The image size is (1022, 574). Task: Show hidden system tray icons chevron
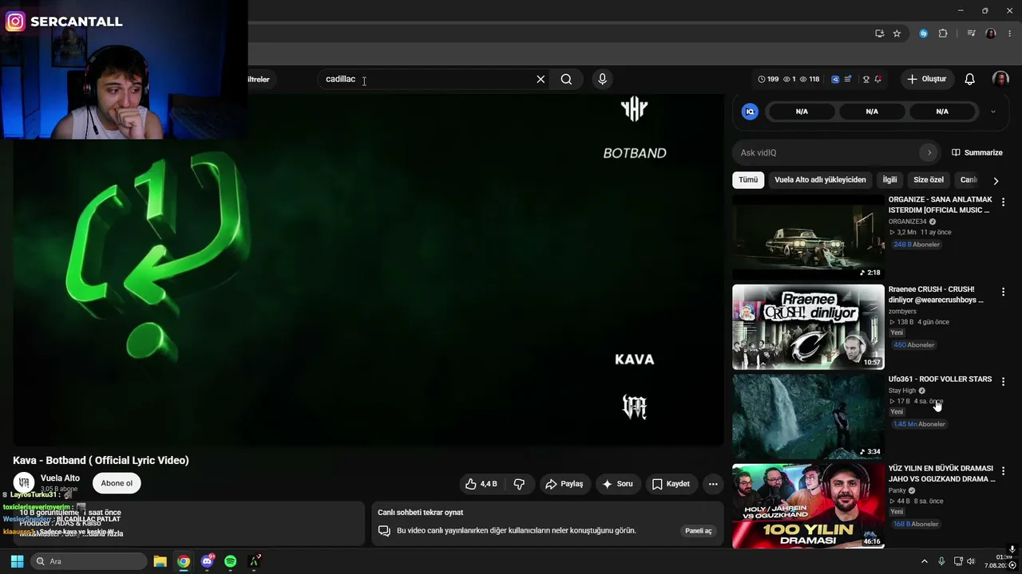(x=925, y=561)
